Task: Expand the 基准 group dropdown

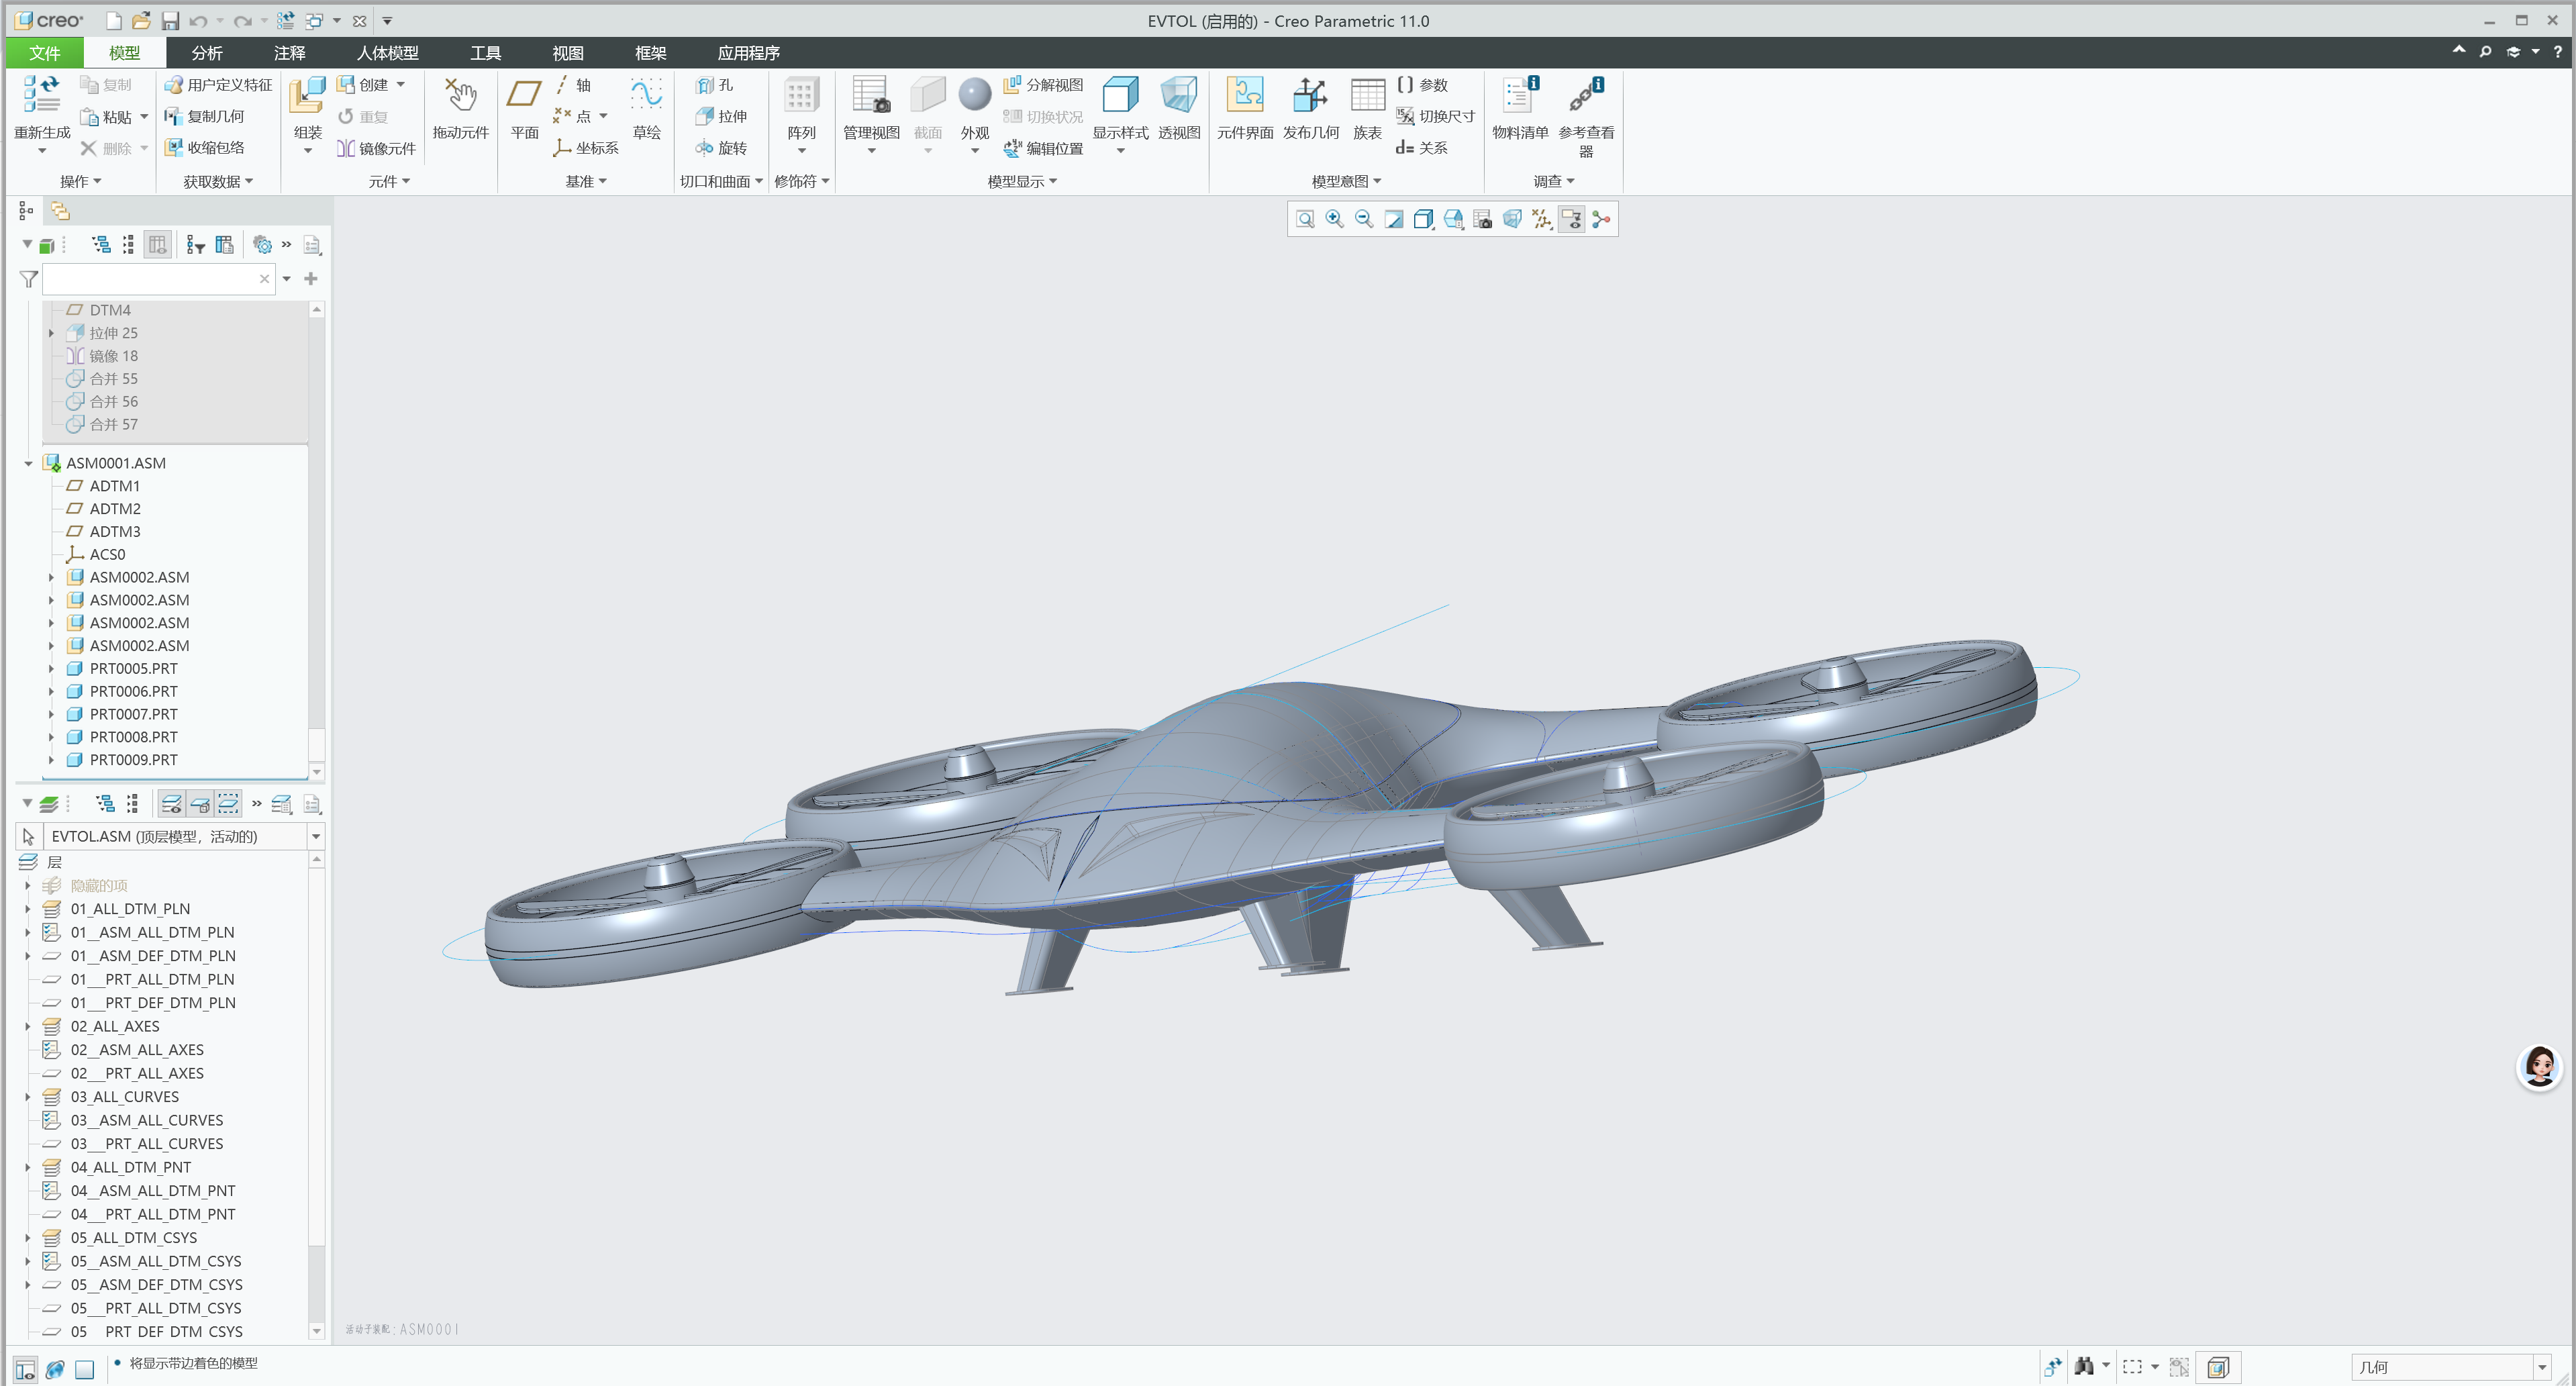Action: pos(586,181)
